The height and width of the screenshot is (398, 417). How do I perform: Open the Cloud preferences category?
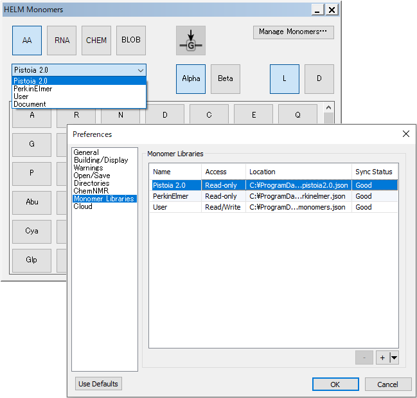(83, 206)
